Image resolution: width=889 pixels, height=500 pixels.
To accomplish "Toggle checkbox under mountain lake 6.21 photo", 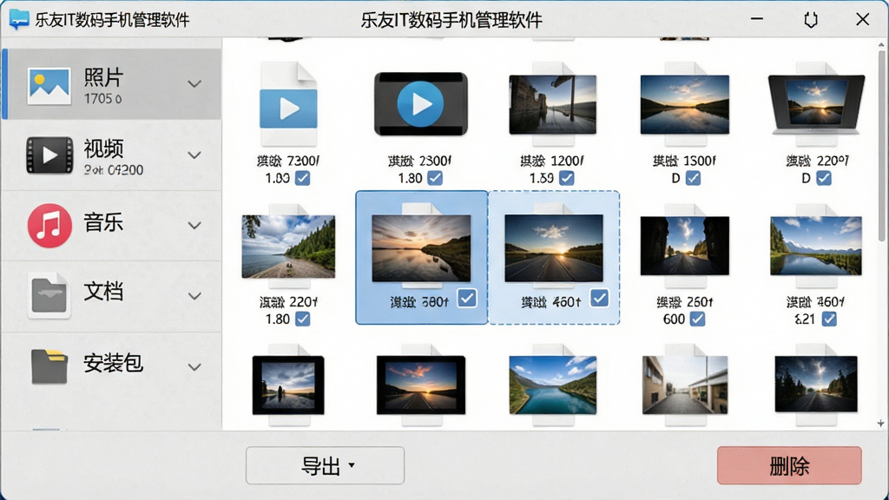I will [x=829, y=319].
